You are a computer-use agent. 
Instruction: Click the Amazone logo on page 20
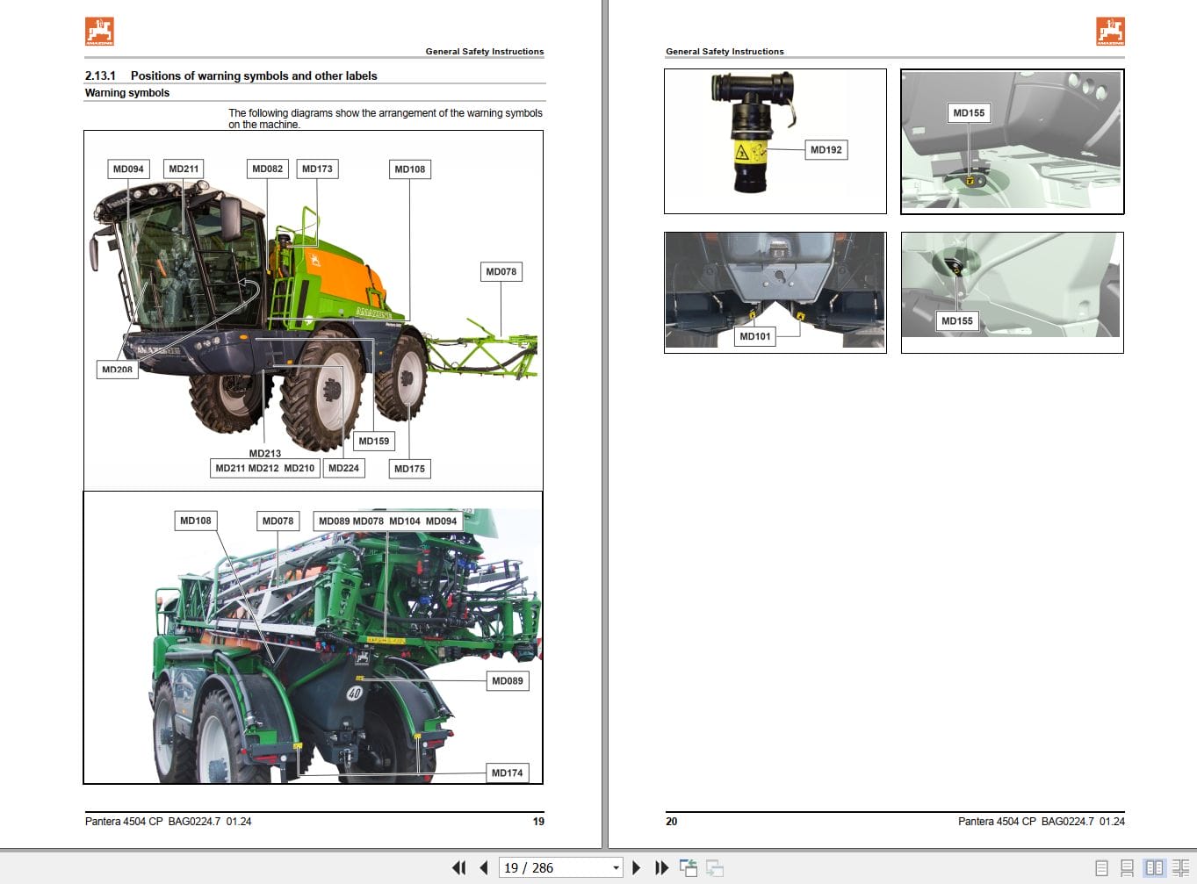tap(1110, 31)
